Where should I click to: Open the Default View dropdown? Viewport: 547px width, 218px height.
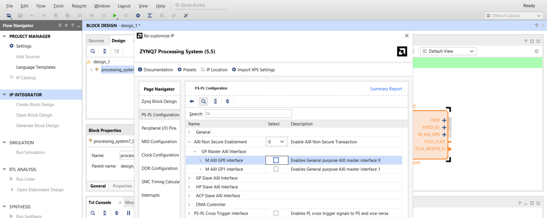point(448,51)
